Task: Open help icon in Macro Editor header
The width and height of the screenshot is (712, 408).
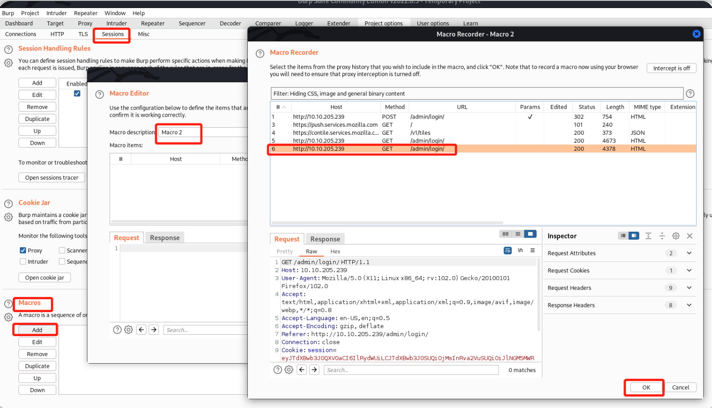Action: [x=99, y=95]
